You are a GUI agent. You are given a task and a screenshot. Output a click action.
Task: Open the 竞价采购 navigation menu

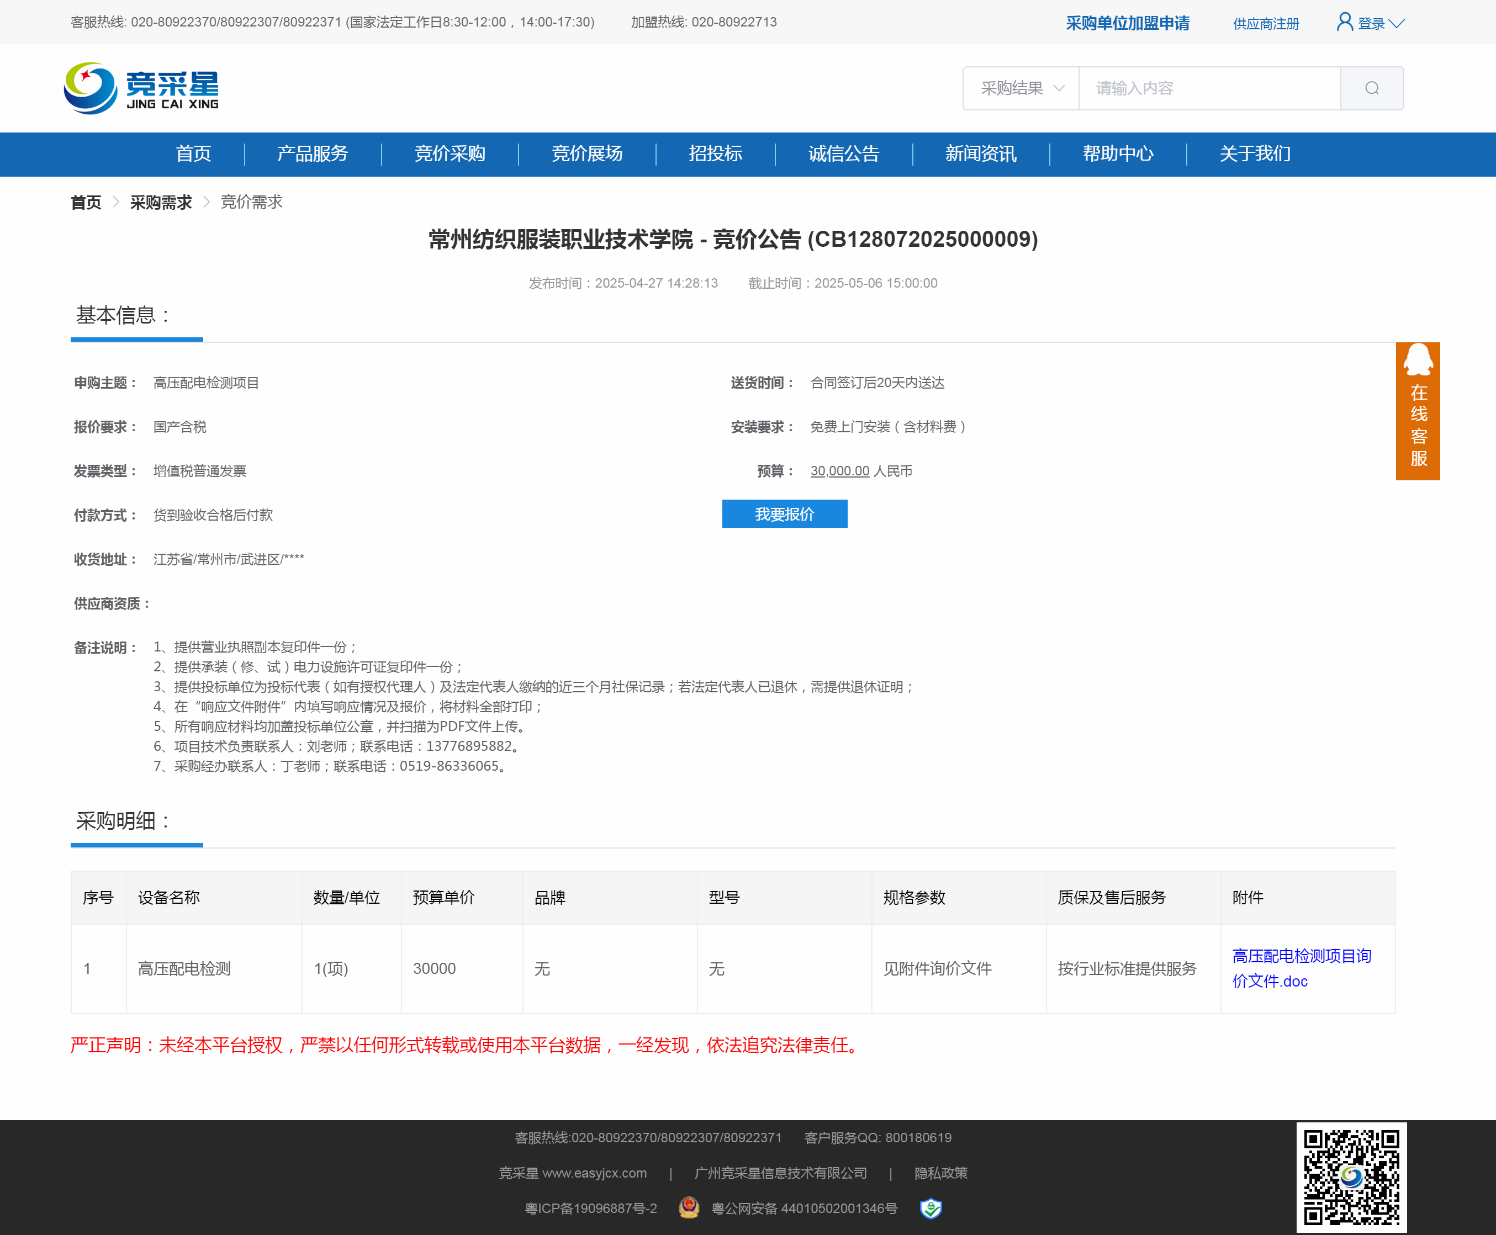click(449, 153)
